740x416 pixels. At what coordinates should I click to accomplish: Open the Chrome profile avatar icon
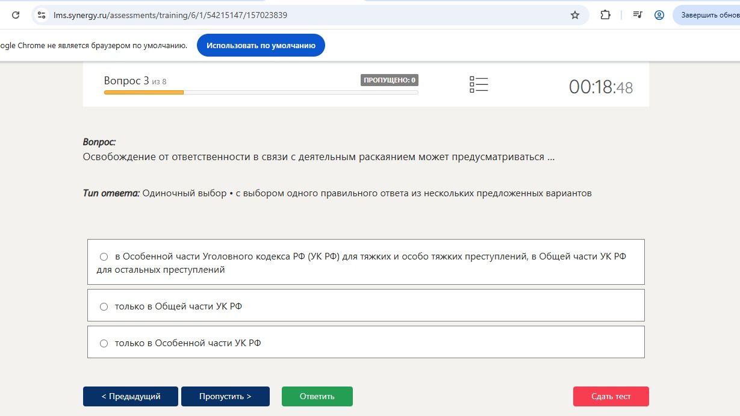click(659, 15)
